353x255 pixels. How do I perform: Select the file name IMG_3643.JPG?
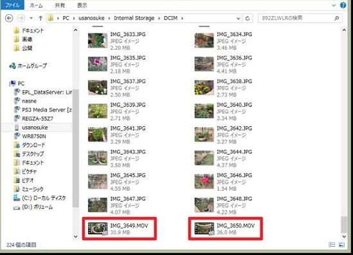coord(128,152)
